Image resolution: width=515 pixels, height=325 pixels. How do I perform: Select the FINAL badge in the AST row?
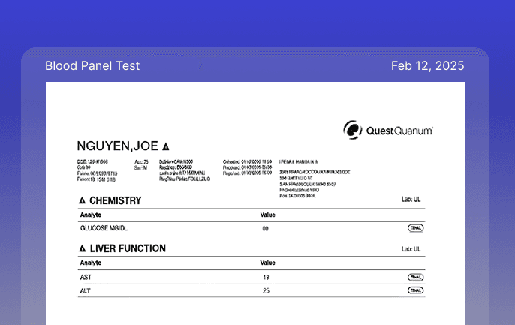(x=415, y=277)
